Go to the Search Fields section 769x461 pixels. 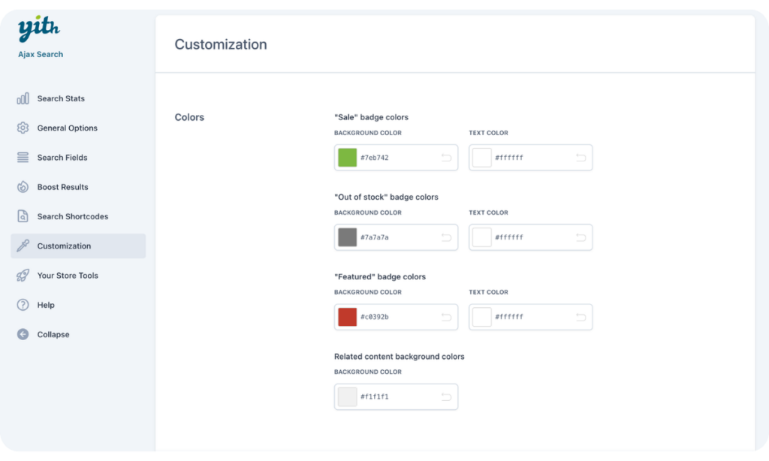point(78,158)
